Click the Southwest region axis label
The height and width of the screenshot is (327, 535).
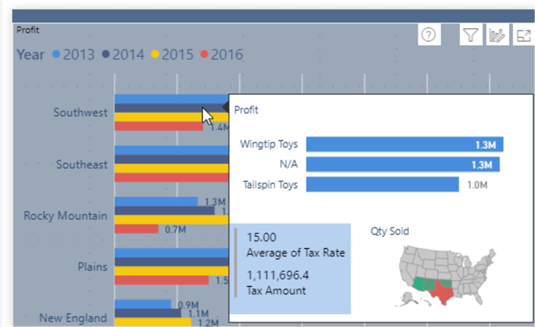tap(80, 112)
